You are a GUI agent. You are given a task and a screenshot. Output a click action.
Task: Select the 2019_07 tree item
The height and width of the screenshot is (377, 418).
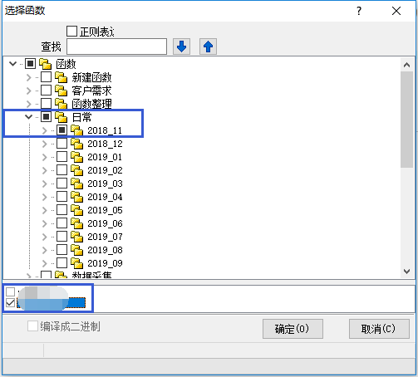[x=105, y=237]
